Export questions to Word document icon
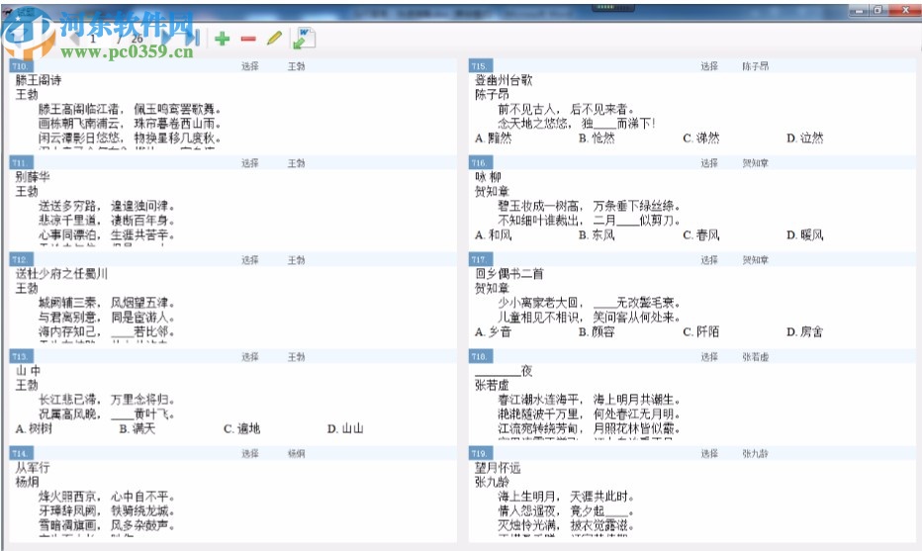The width and height of the screenshot is (922, 551). [x=304, y=39]
